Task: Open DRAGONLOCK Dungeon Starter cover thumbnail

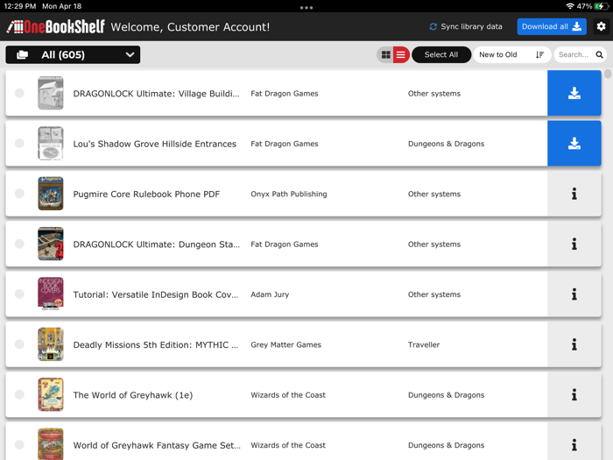Action: tap(51, 244)
